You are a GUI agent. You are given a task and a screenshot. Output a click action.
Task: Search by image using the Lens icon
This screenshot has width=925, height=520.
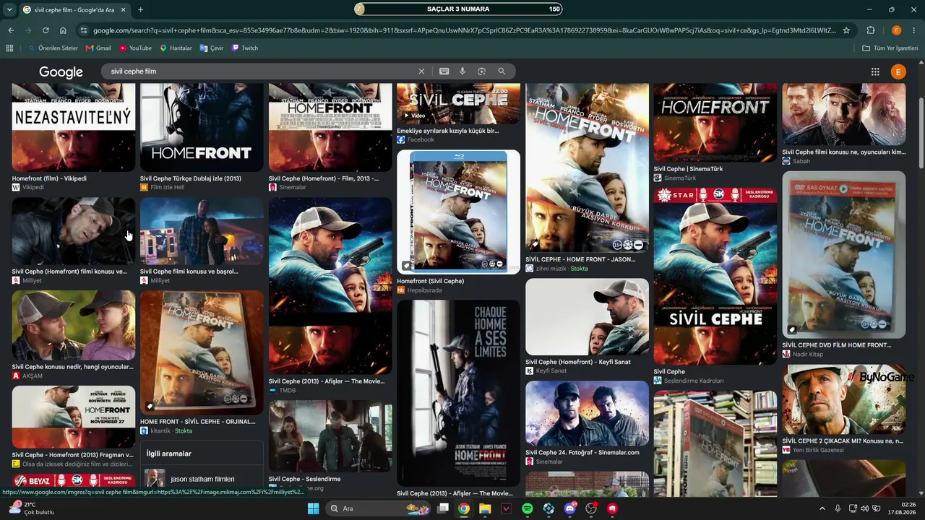click(x=481, y=71)
